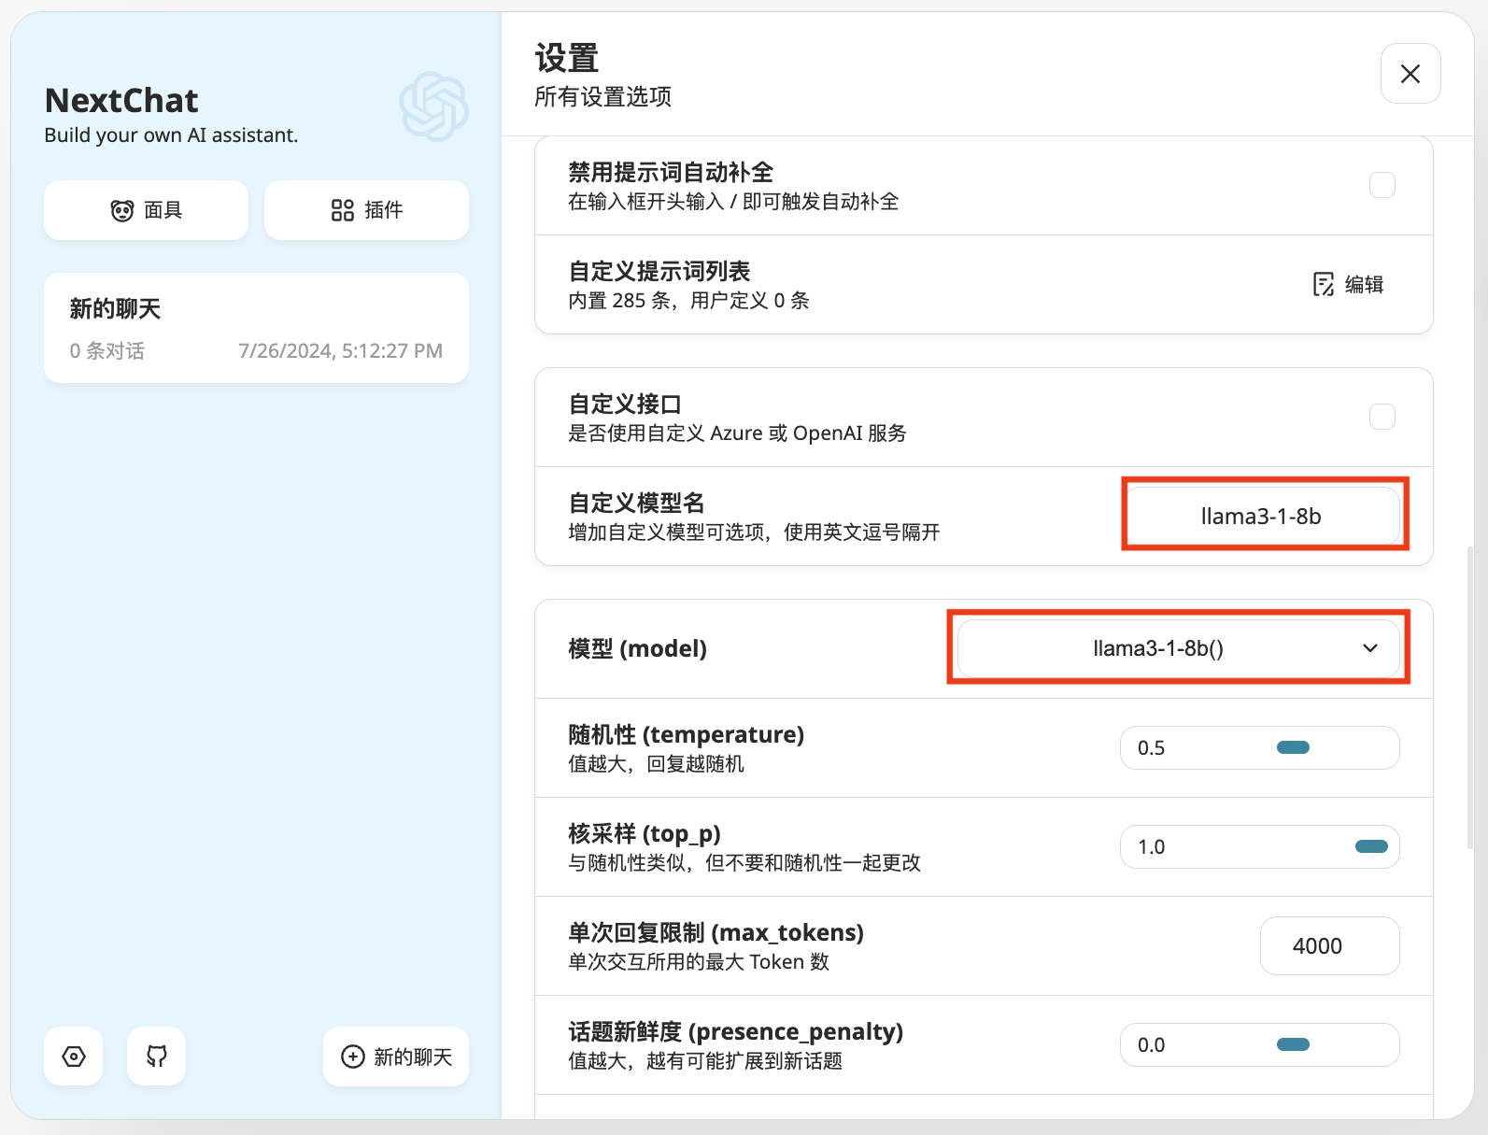Close the 设置 panel with X

(1410, 74)
